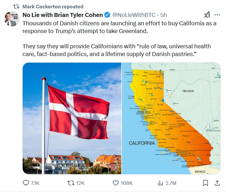Click Mark Cockerton reposted label
226x194 pixels.
(53, 7)
